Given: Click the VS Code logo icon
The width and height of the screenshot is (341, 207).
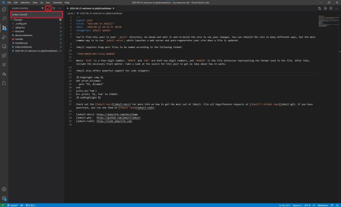Looking at the screenshot, I should click(x=3, y=3).
